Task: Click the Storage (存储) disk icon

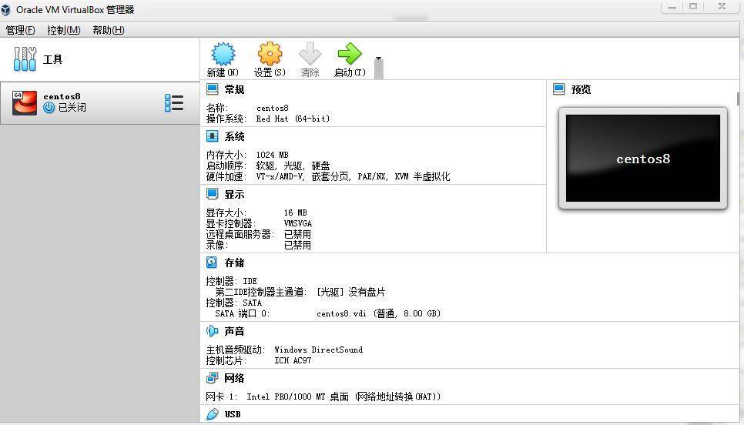Action: 212,263
